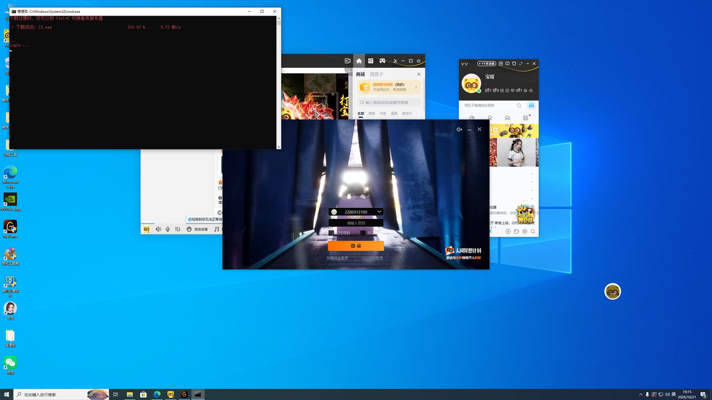
Task: Focus the password input field
Action: tap(356, 223)
